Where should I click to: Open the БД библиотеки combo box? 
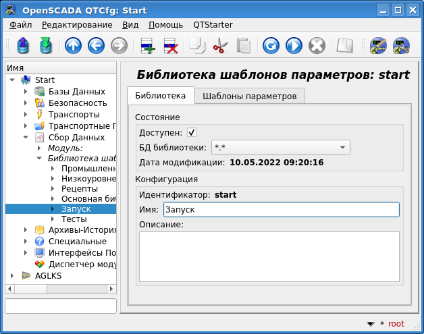click(281, 148)
